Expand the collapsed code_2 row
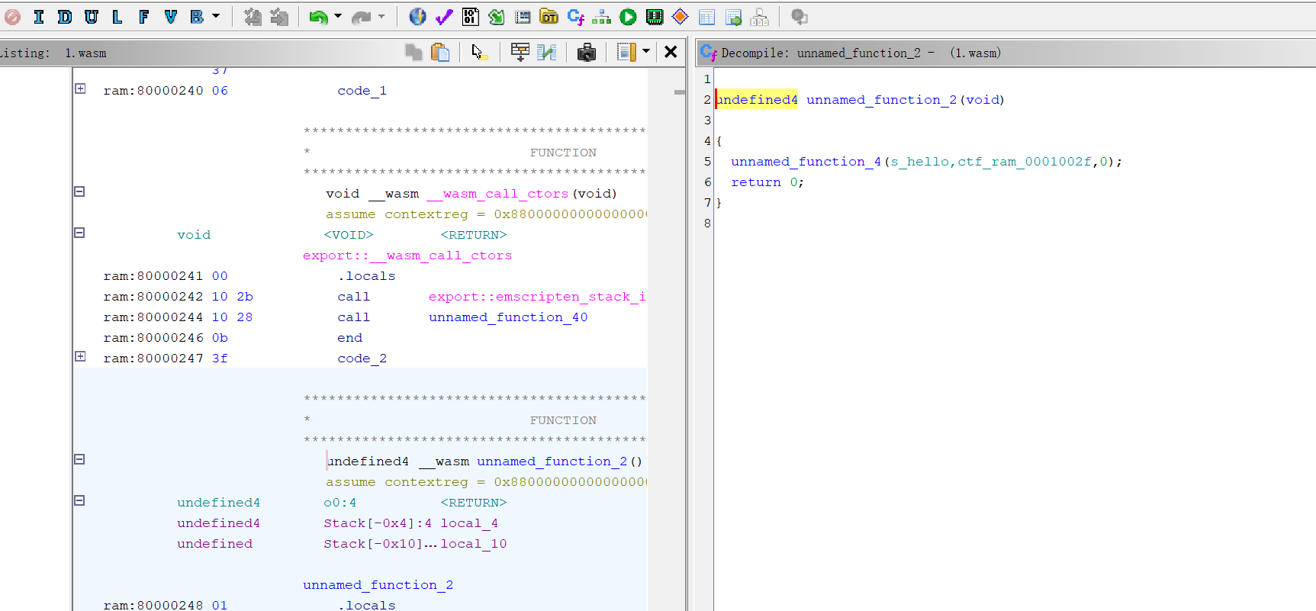The height and width of the screenshot is (611, 1316). click(80, 356)
